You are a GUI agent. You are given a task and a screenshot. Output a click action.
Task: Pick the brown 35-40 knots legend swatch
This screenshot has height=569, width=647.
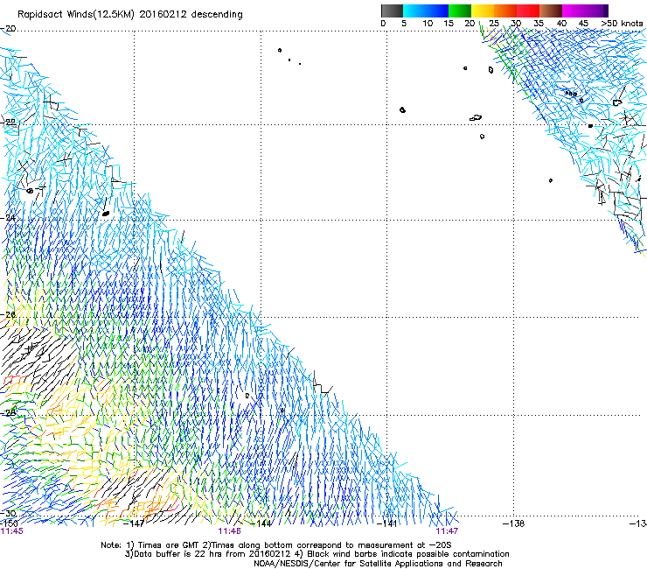(551, 11)
